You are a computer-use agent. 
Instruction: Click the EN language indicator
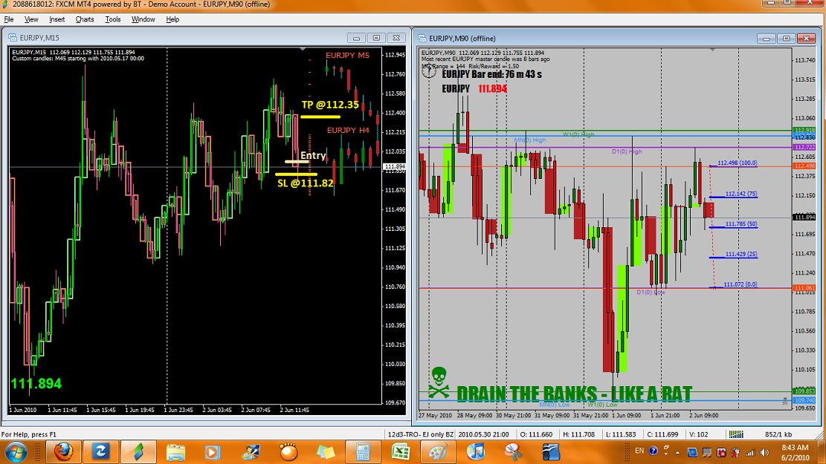pos(639,451)
